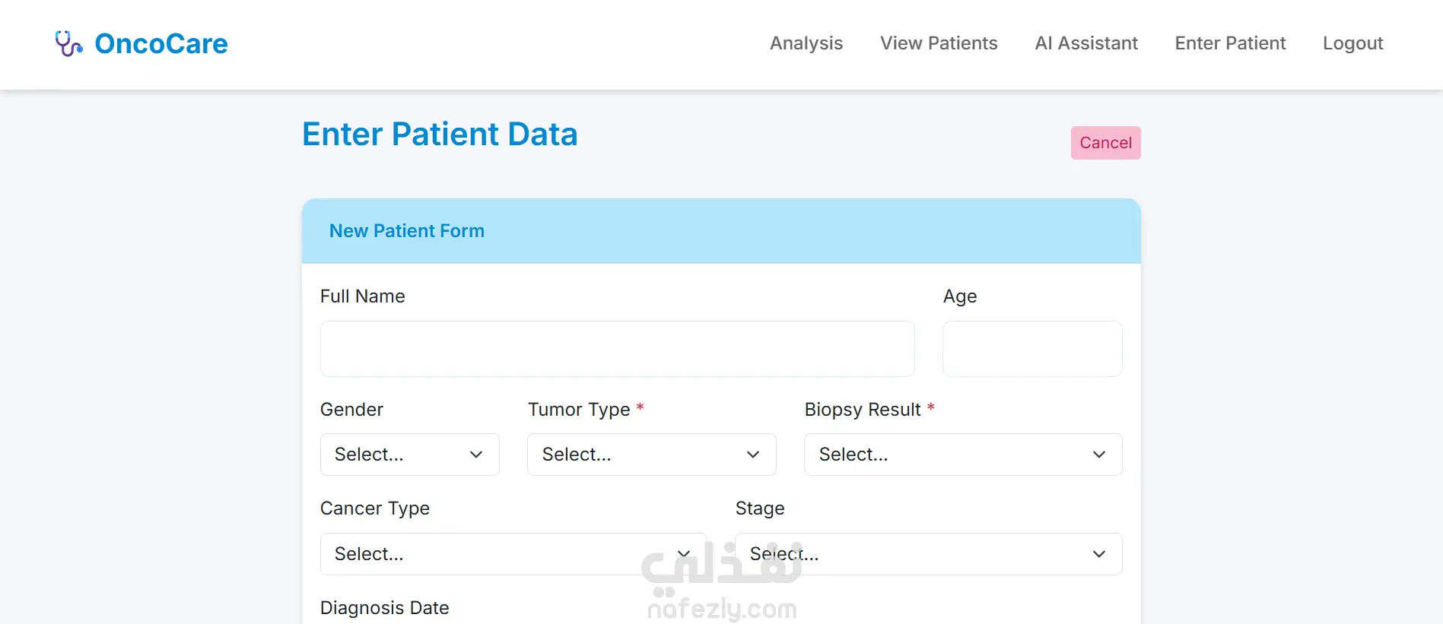Navigate to Enter Patient
The width and height of the screenshot is (1443, 624).
[1229, 43]
